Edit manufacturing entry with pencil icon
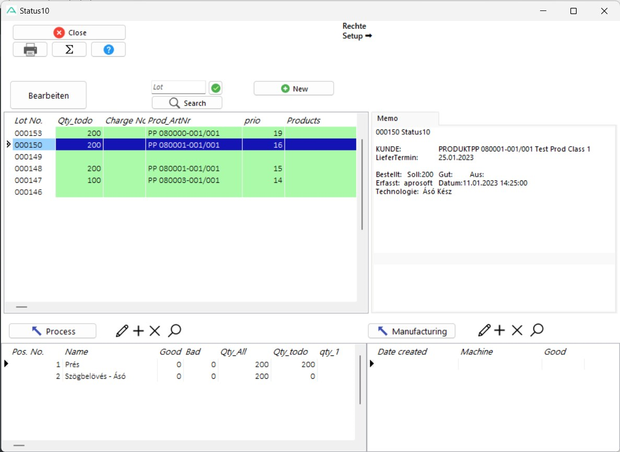The image size is (620, 452). pyautogui.click(x=484, y=330)
